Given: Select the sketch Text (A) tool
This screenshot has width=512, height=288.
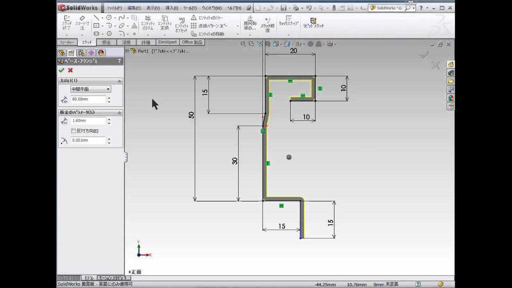Looking at the screenshot, I should pos(134,26).
